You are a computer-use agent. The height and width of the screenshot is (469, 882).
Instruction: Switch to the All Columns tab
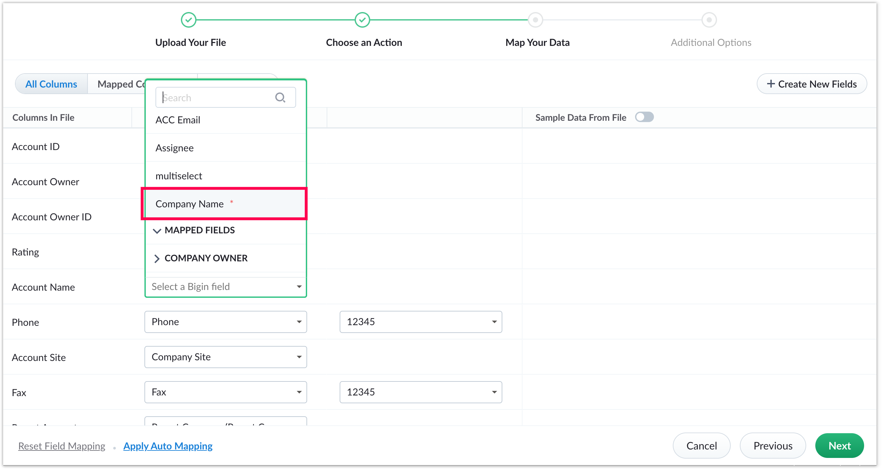point(51,84)
